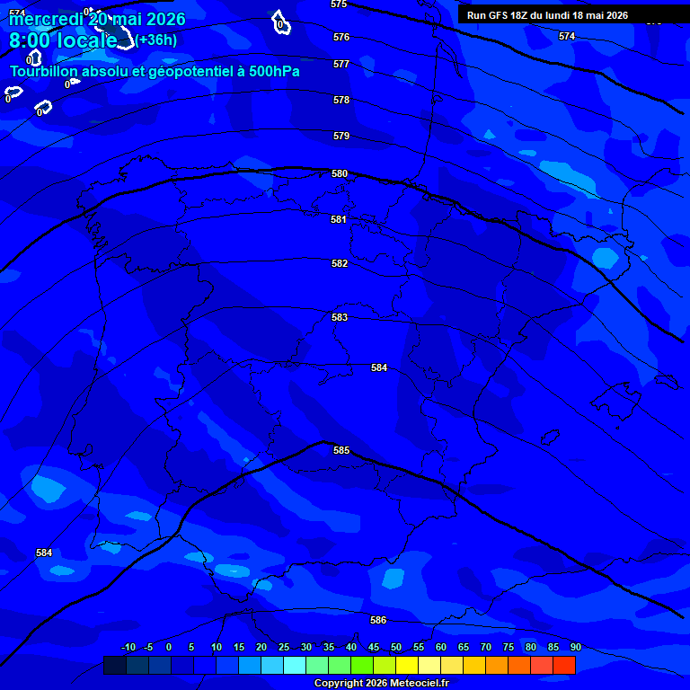Click the "-5" legend scale value
The image size is (690, 690).
click(148, 647)
